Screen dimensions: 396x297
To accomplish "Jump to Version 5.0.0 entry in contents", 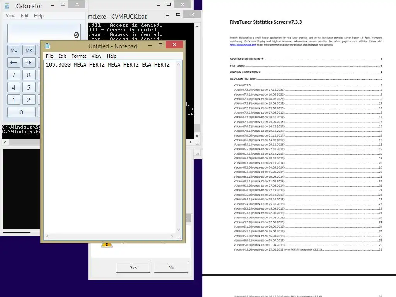I will pos(308,245).
